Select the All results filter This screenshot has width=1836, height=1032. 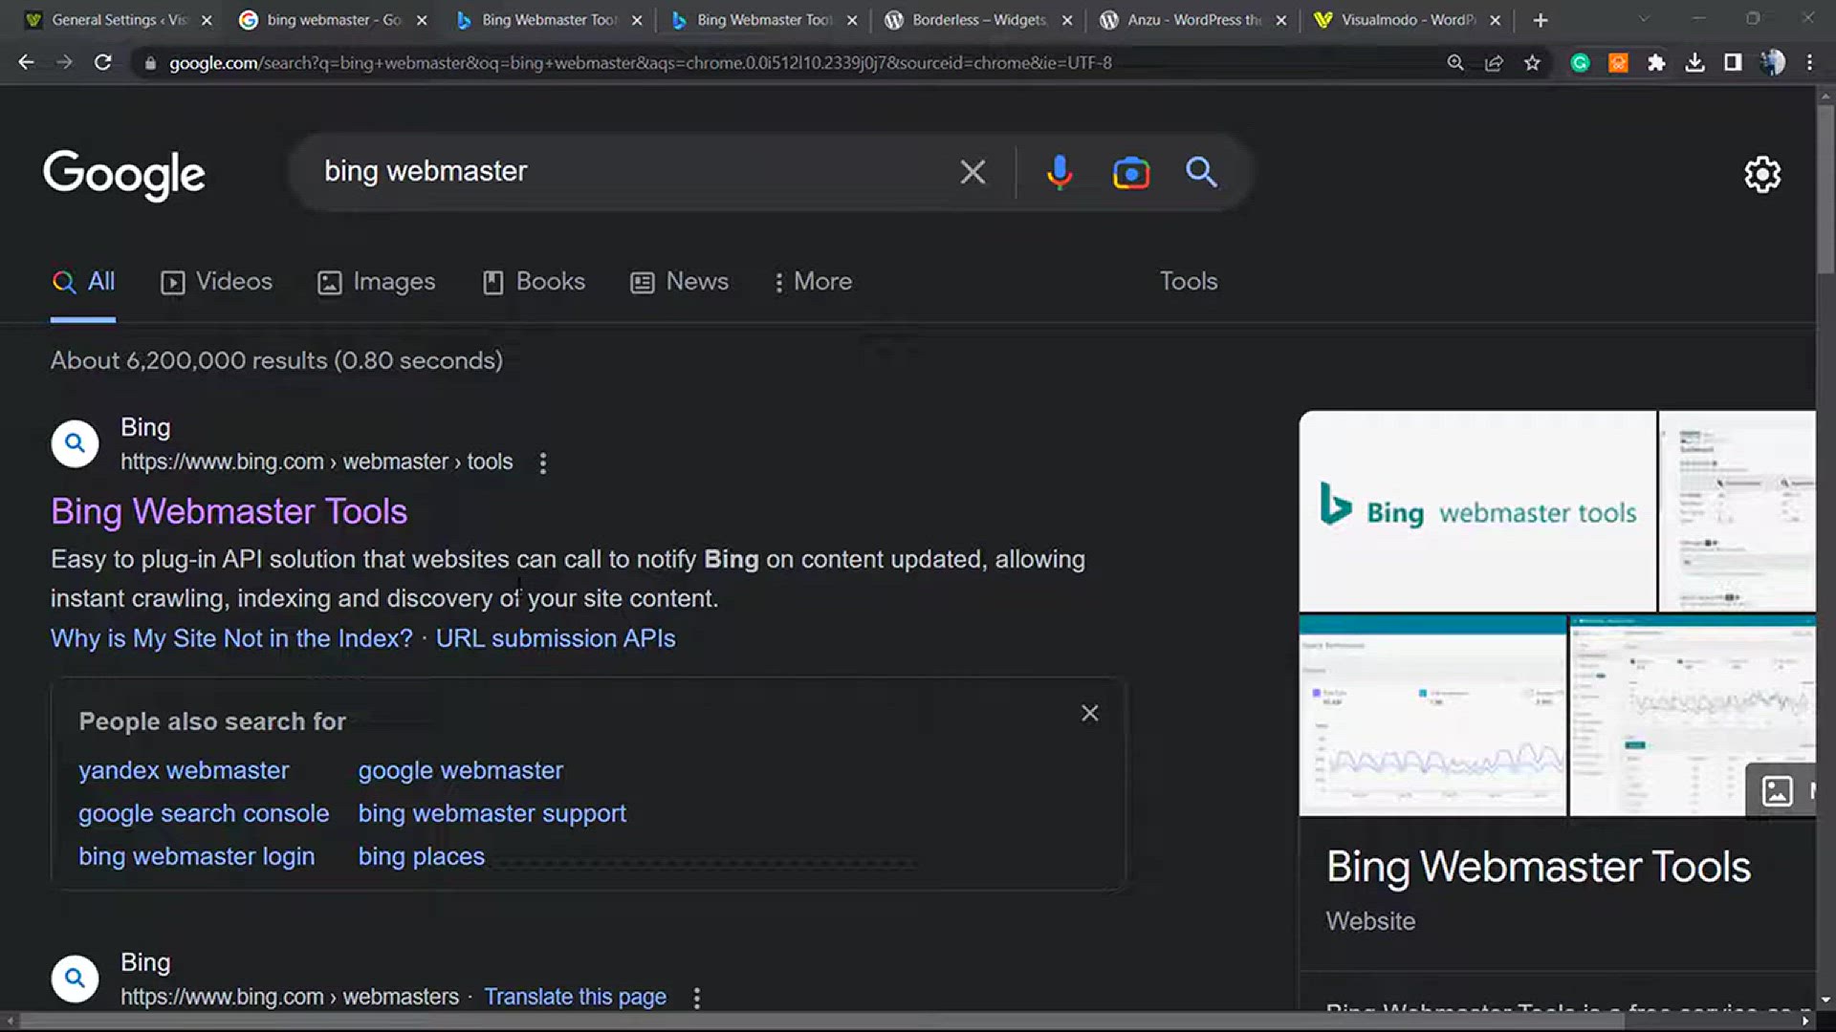tap(83, 282)
